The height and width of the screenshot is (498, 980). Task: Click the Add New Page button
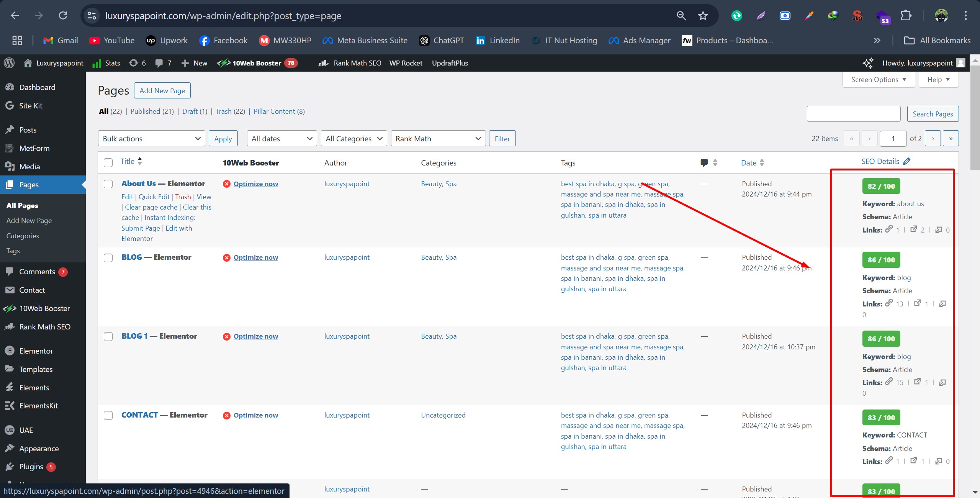pyautogui.click(x=162, y=90)
